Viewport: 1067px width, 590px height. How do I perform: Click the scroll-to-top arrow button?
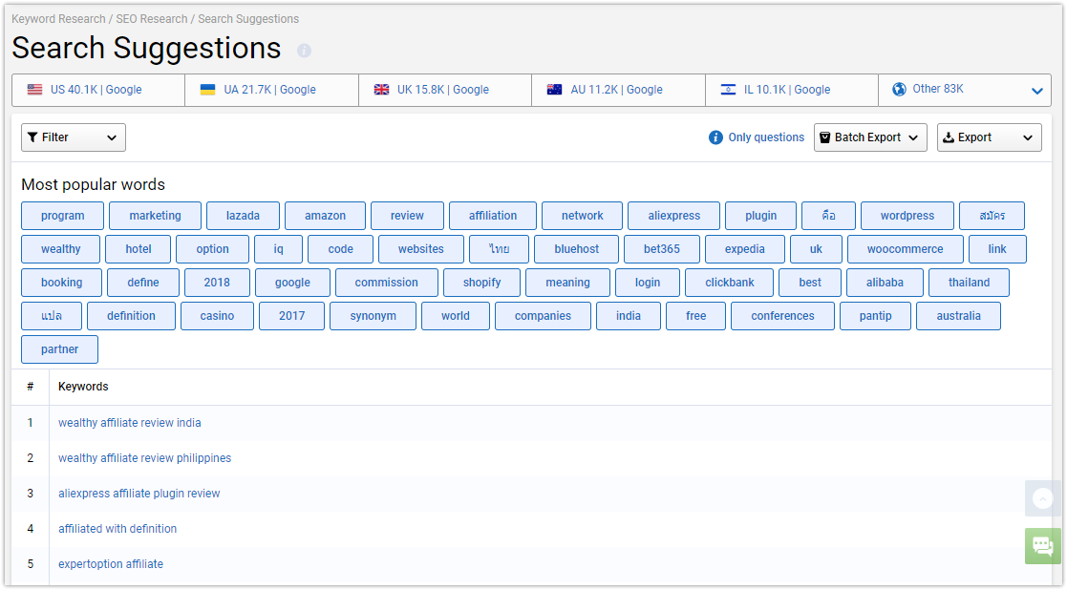[x=1042, y=498]
